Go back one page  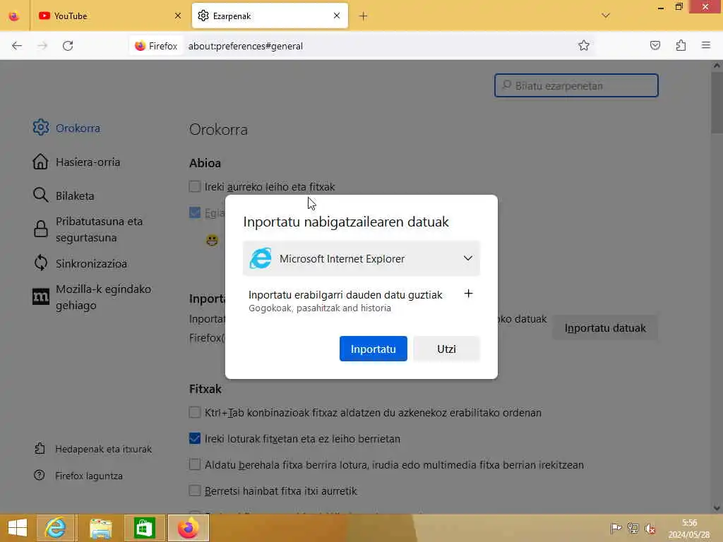(17, 46)
